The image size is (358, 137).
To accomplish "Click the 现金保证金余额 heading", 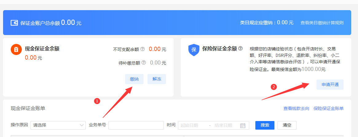I will click(x=42, y=49).
